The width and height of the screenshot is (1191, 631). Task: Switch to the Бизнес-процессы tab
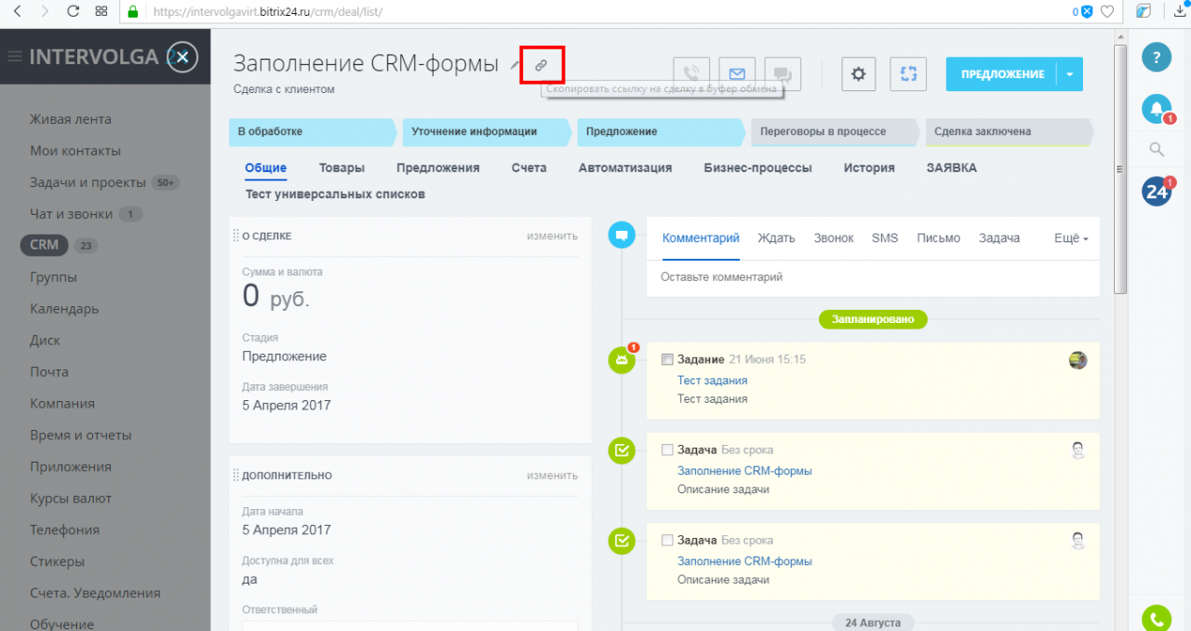coord(757,168)
